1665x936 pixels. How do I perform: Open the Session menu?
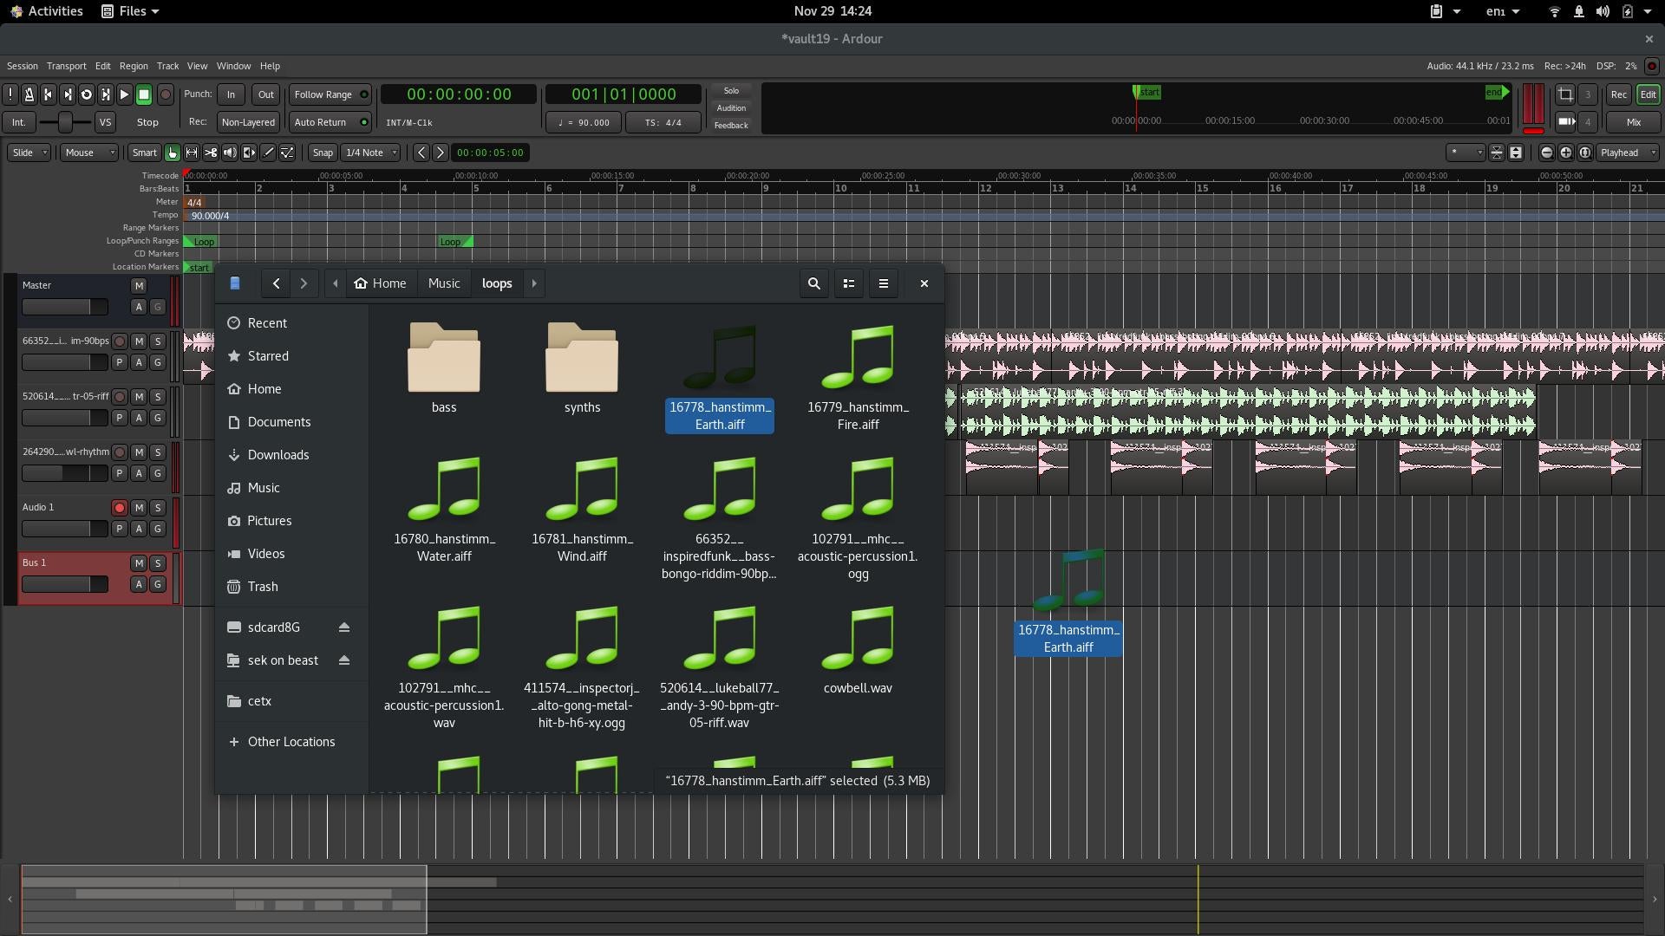(x=22, y=65)
